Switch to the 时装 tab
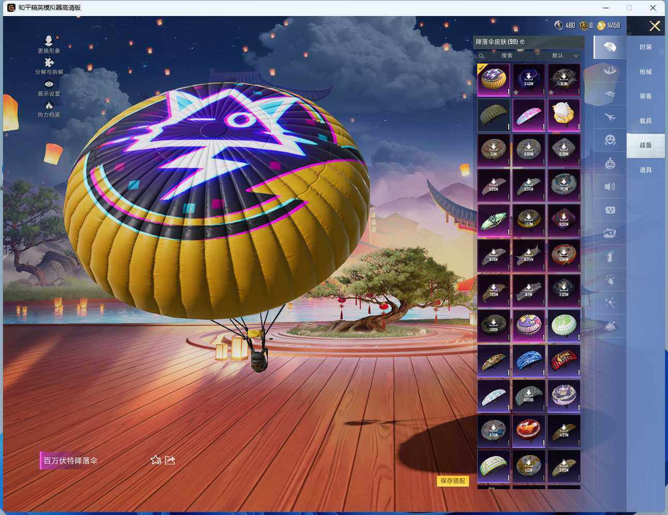This screenshot has height=515, width=668. pos(646,47)
